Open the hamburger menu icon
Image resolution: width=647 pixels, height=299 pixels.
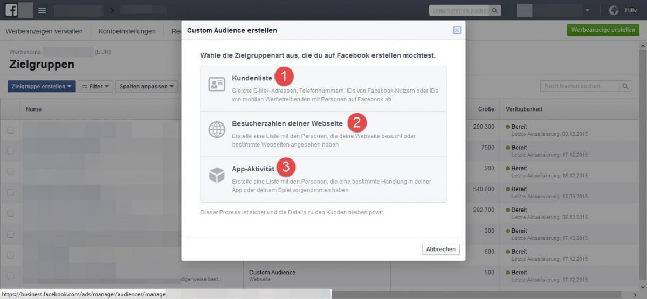(x=42, y=10)
